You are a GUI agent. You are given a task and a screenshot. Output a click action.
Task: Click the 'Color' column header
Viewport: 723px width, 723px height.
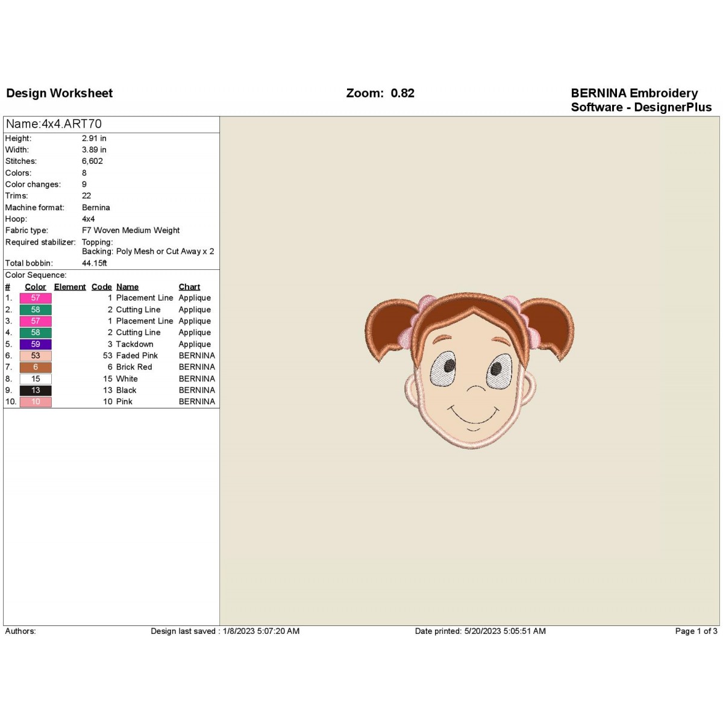click(36, 287)
